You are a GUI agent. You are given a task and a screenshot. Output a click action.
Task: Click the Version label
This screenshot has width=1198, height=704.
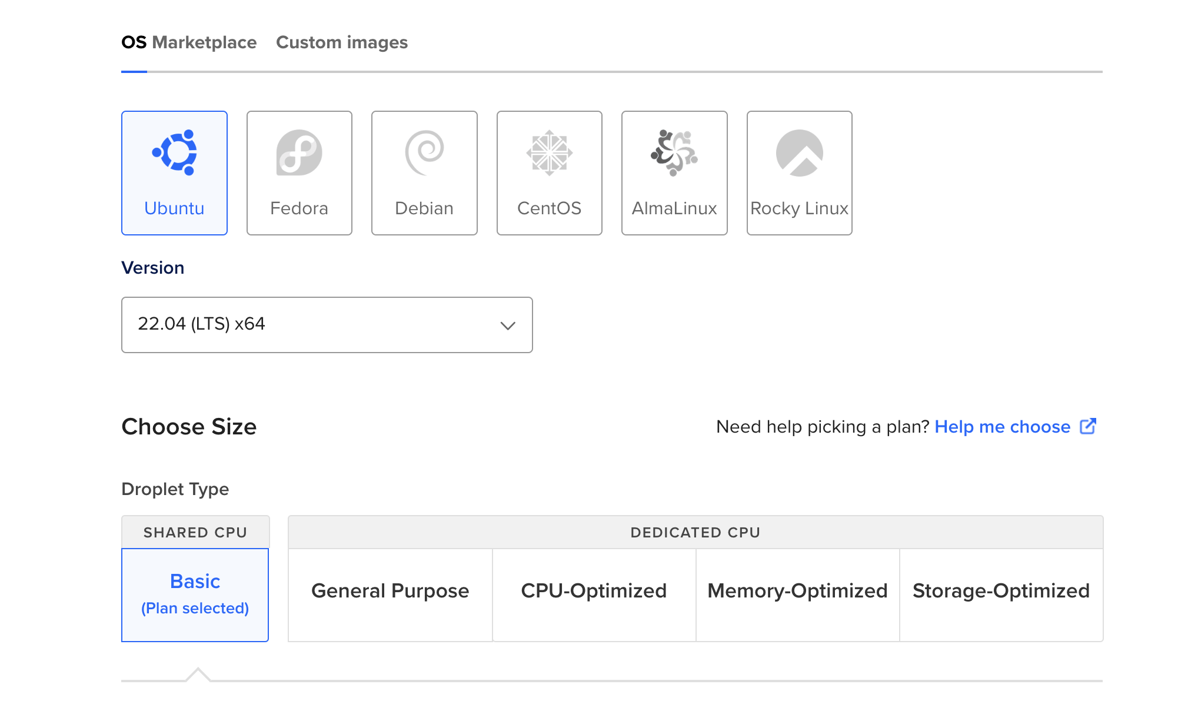click(x=153, y=268)
